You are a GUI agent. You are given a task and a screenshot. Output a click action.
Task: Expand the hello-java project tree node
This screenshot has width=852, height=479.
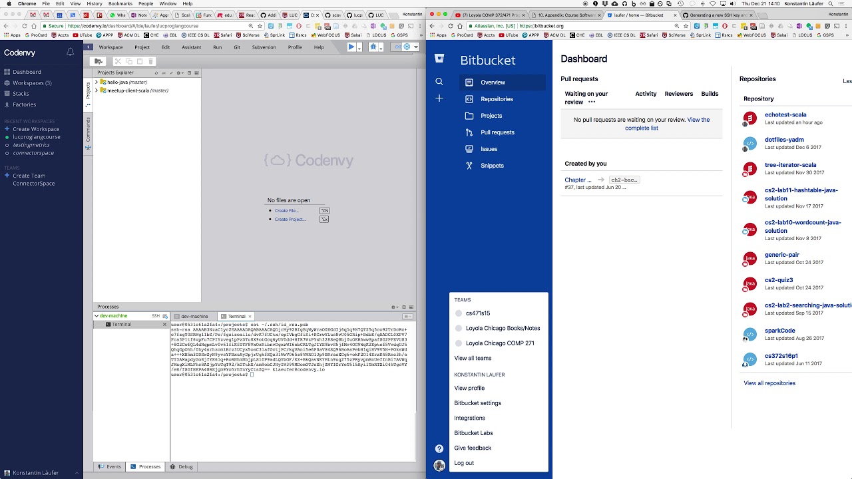coord(97,82)
